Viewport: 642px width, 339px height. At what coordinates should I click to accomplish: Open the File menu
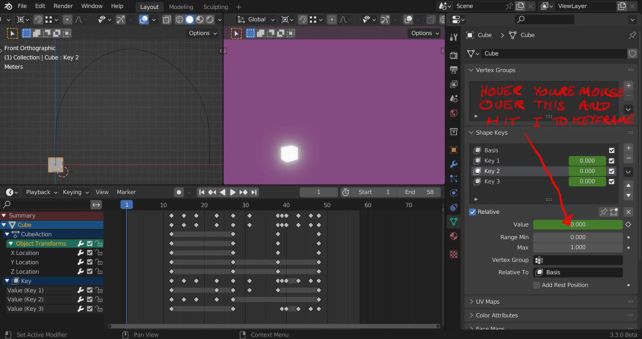click(x=22, y=6)
